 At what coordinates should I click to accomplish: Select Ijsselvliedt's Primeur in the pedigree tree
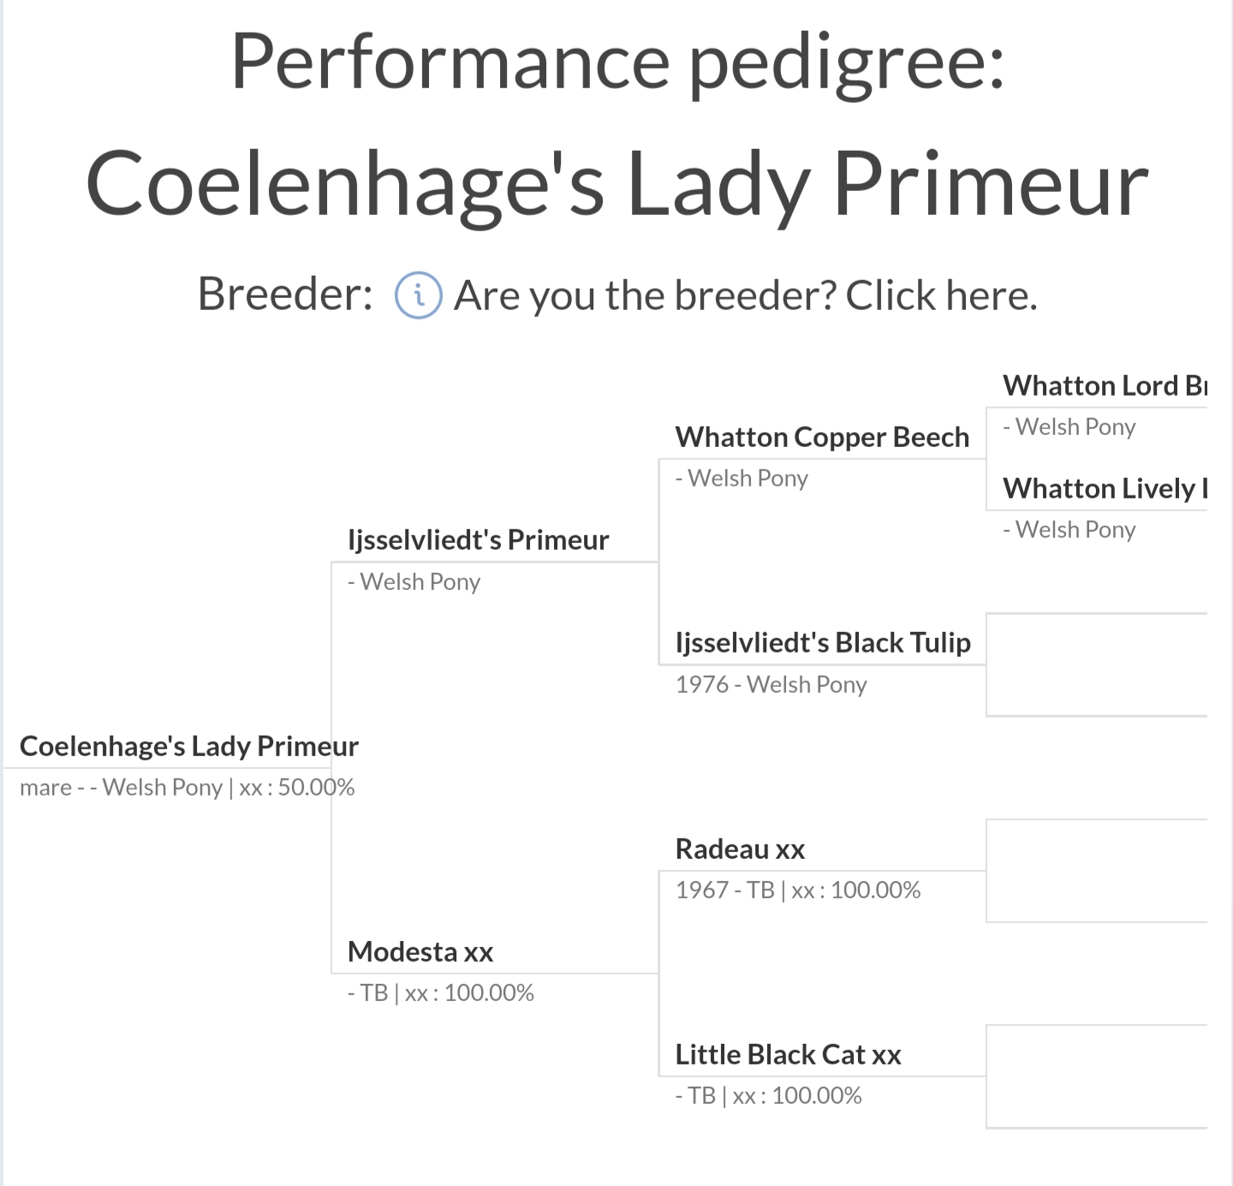coord(478,540)
